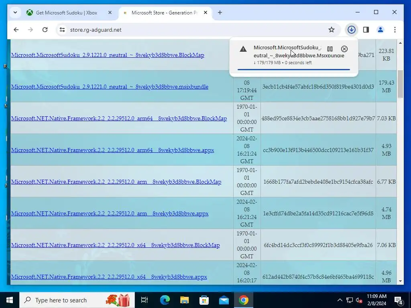Open File Explorer from the taskbar
411x308 pixels.
[185, 300]
